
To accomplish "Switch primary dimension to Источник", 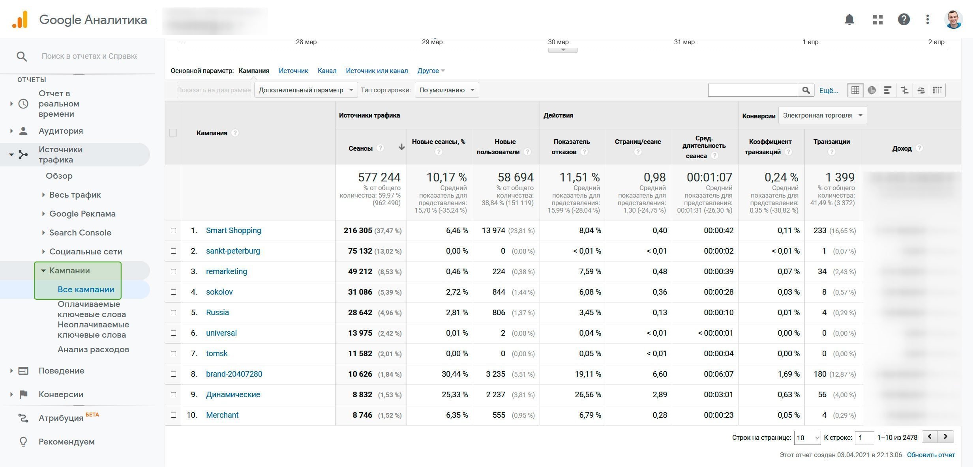I will pos(293,71).
